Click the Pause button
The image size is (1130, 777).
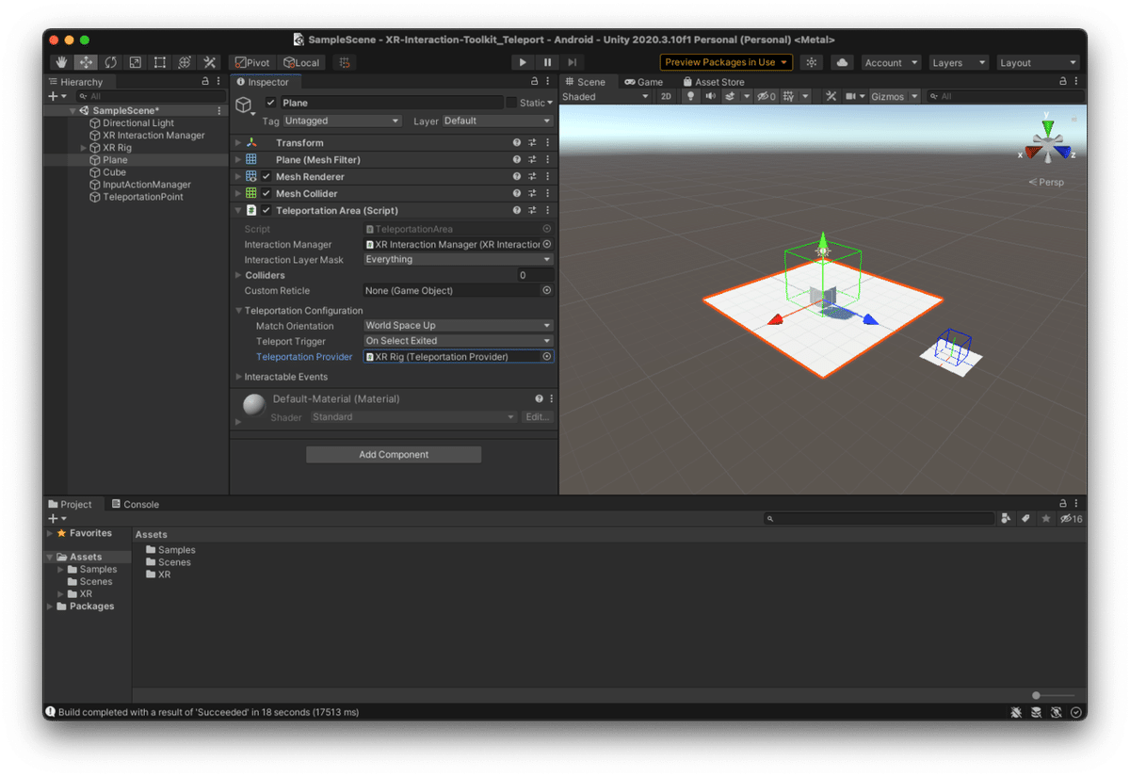(547, 62)
